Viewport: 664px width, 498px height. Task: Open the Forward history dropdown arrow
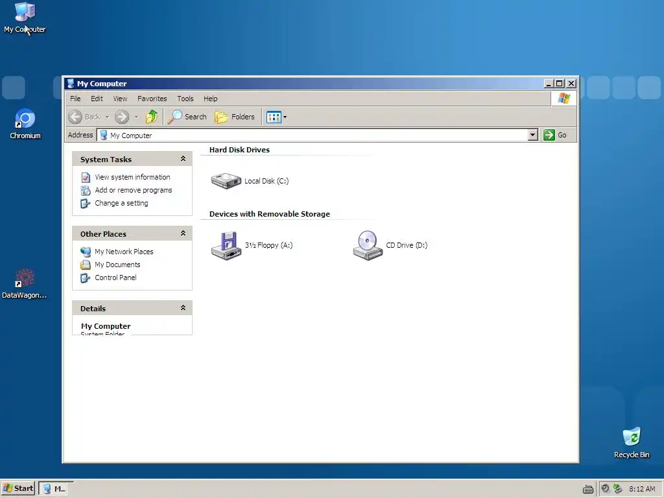tap(136, 117)
